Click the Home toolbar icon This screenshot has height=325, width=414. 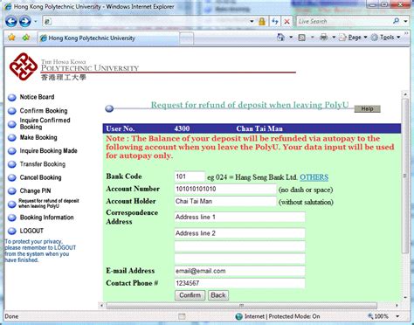[280, 38]
